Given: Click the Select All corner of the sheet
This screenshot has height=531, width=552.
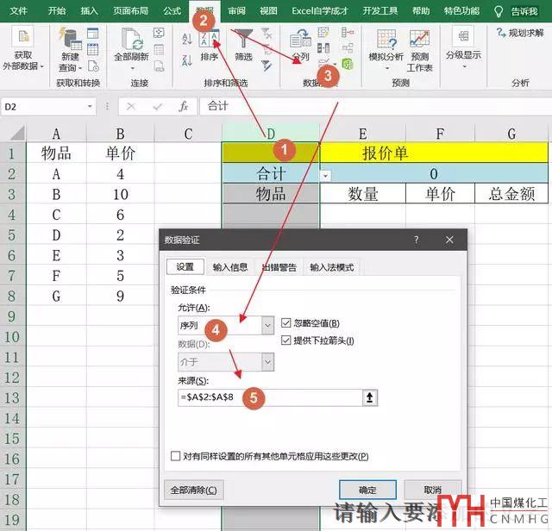Looking at the screenshot, I should 13,134.
